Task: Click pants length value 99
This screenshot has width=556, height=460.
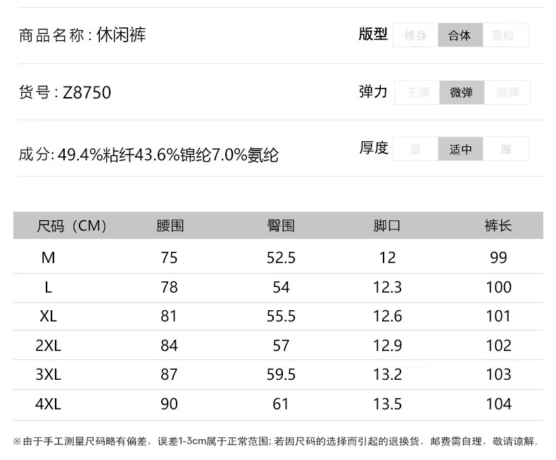Action: (x=498, y=257)
